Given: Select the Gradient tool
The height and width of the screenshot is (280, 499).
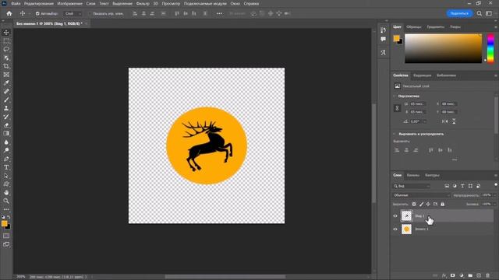Looking at the screenshot, I should [6, 133].
